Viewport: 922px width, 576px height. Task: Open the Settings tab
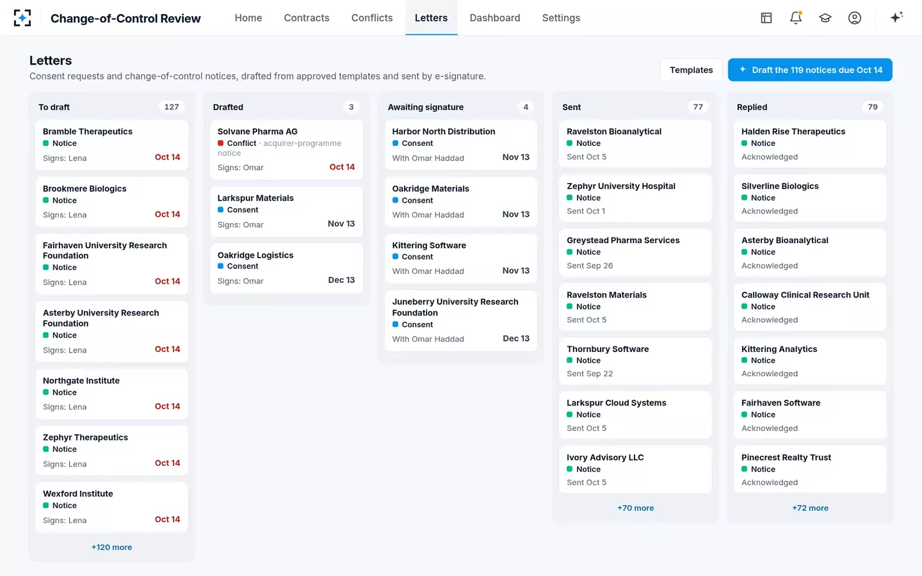tap(561, 18)
